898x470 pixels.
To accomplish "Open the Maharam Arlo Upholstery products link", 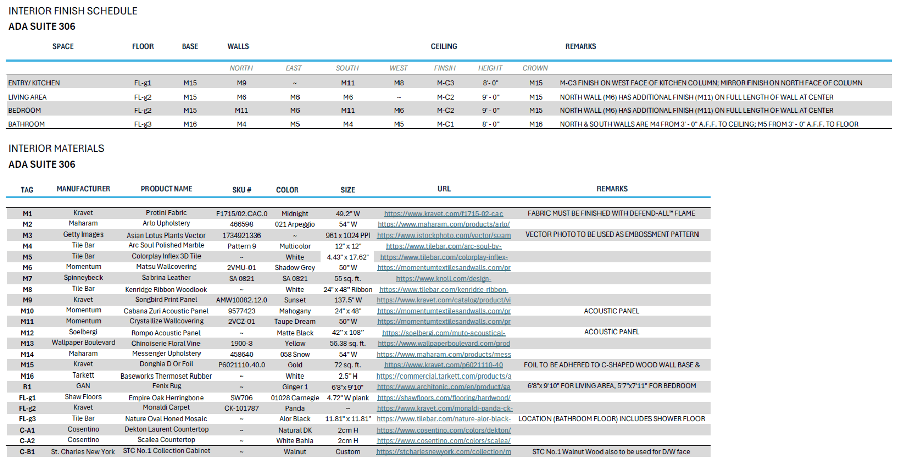I will (x=443, y=224).
